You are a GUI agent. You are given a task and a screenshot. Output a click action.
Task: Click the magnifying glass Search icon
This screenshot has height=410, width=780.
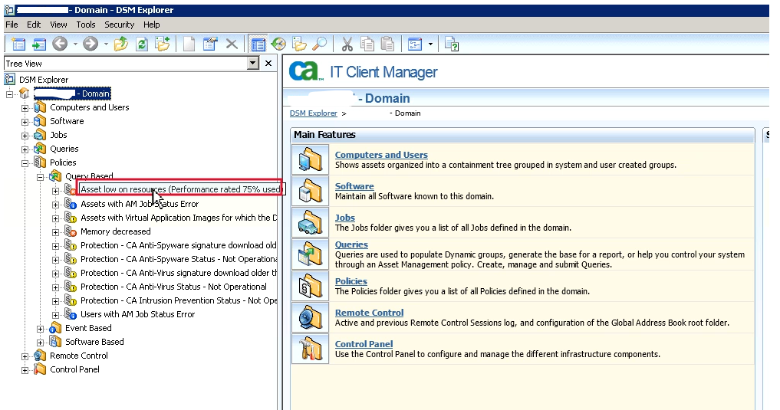pos(320,44)
